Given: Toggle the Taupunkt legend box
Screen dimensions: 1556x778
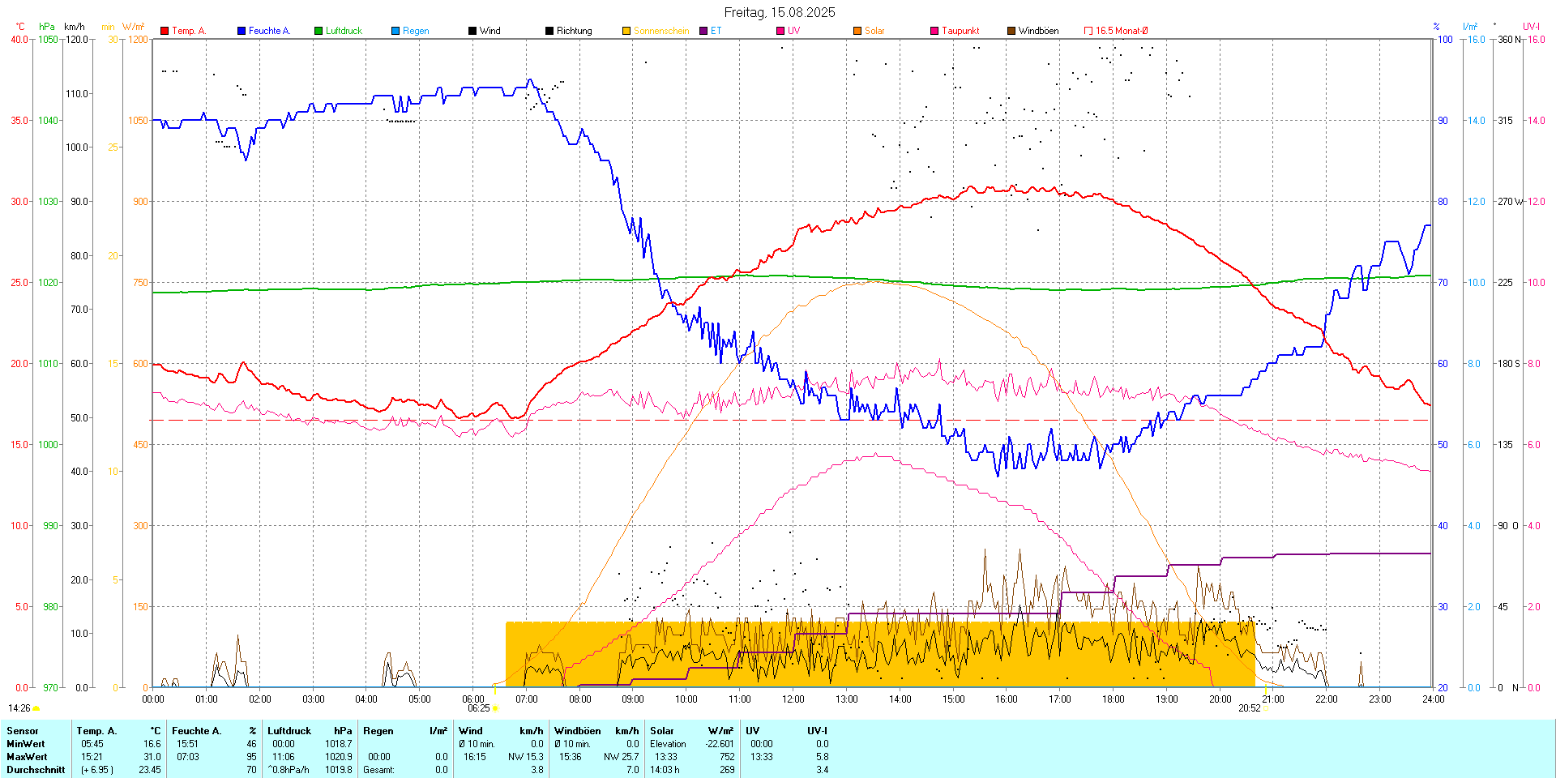Looking at the screenshot, I should pos(934,31).
